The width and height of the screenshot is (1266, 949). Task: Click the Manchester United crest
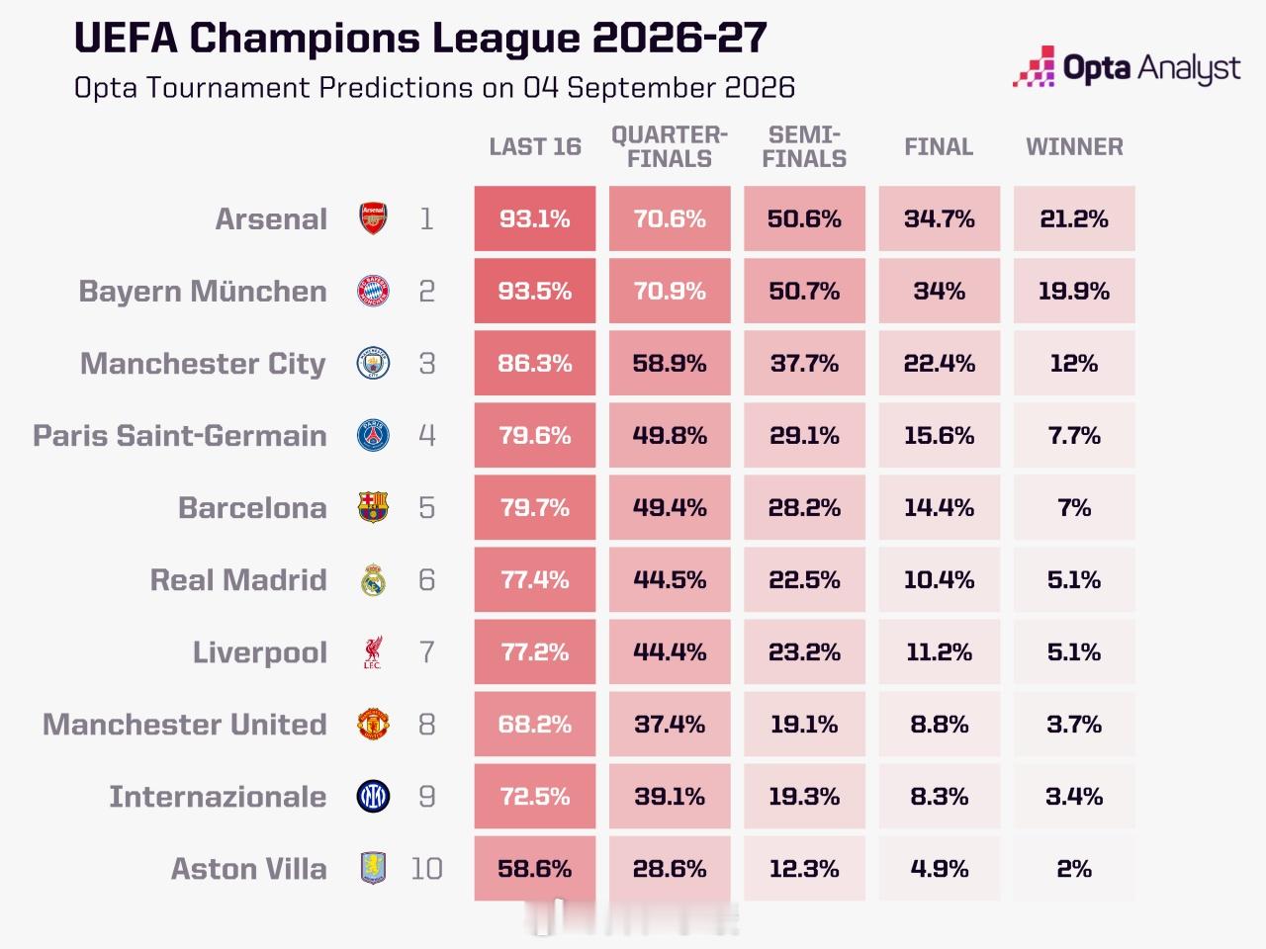[x=373, y=725]
